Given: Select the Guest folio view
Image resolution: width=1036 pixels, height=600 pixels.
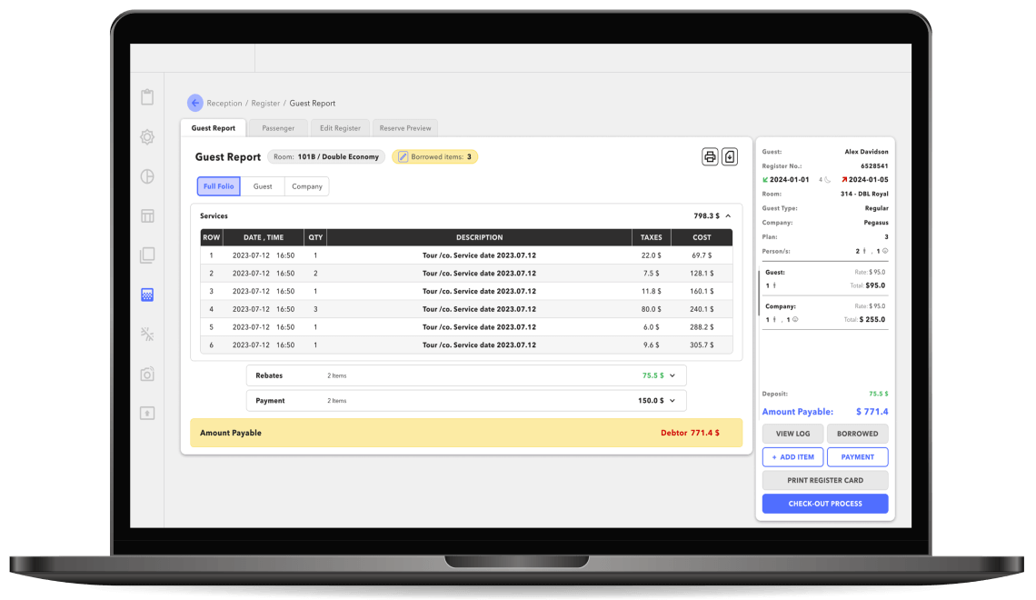Looking at the screenshot, I should point(263,186).
